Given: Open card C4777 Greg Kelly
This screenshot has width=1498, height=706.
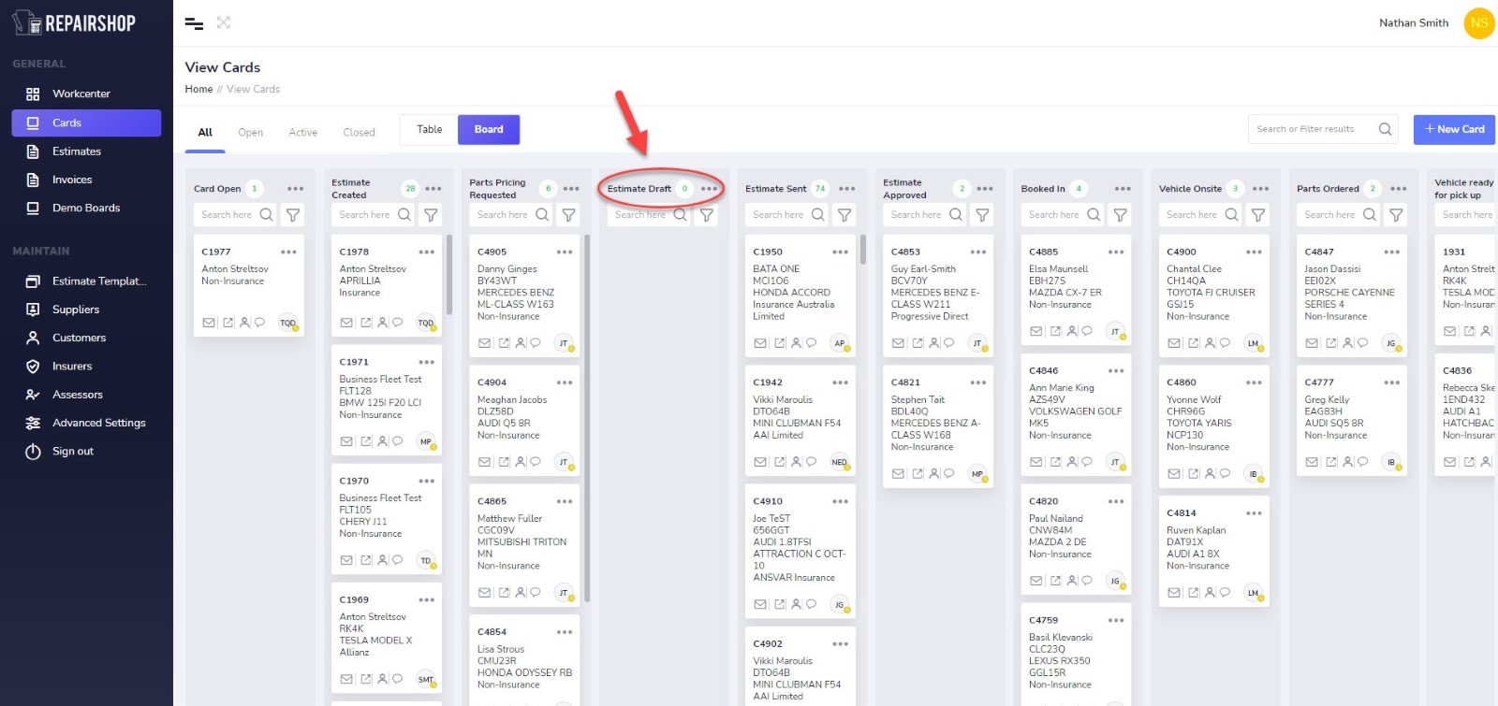Looking at the screenshot, I should click(x=1351, y=422).
